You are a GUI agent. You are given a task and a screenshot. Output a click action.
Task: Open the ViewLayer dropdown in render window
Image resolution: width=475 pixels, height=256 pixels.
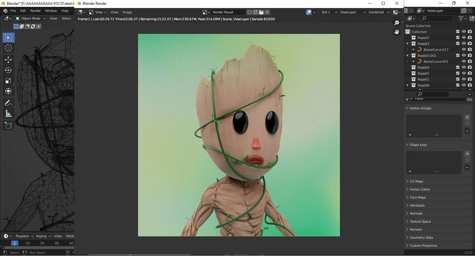(352, 12)
